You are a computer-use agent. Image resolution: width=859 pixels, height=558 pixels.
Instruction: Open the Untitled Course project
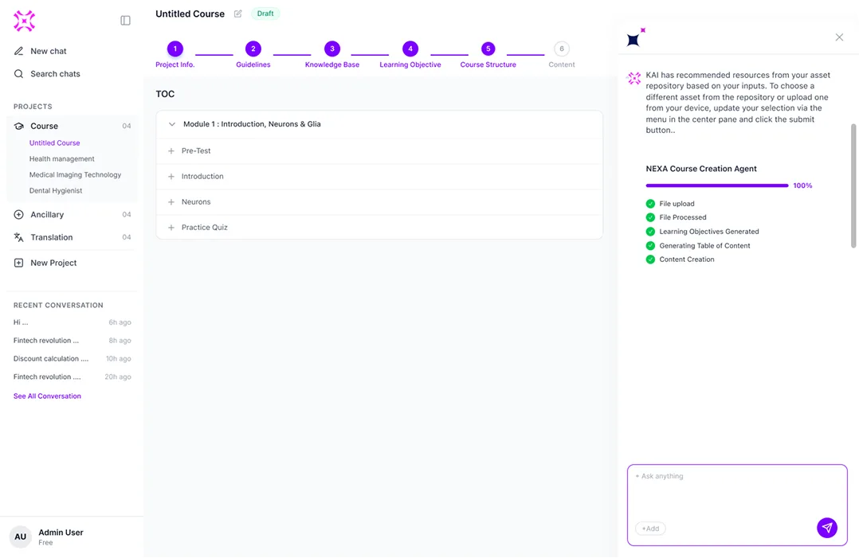[54, 142]
